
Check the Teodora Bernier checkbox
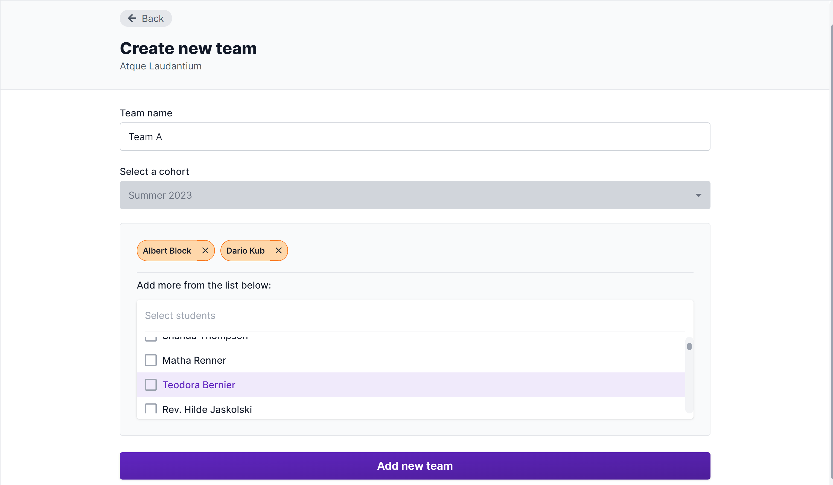point(150,384)
